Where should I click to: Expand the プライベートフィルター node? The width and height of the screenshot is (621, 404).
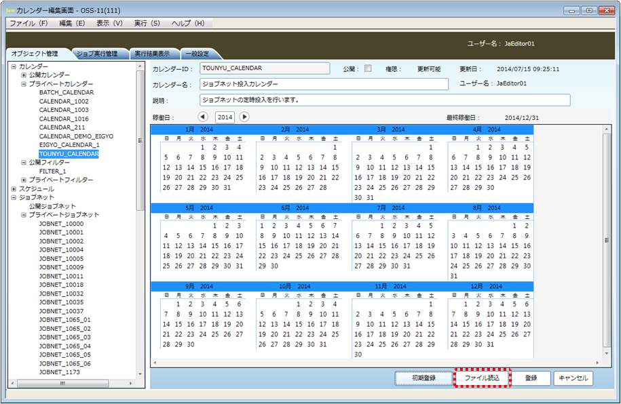(x=24, y=180)
